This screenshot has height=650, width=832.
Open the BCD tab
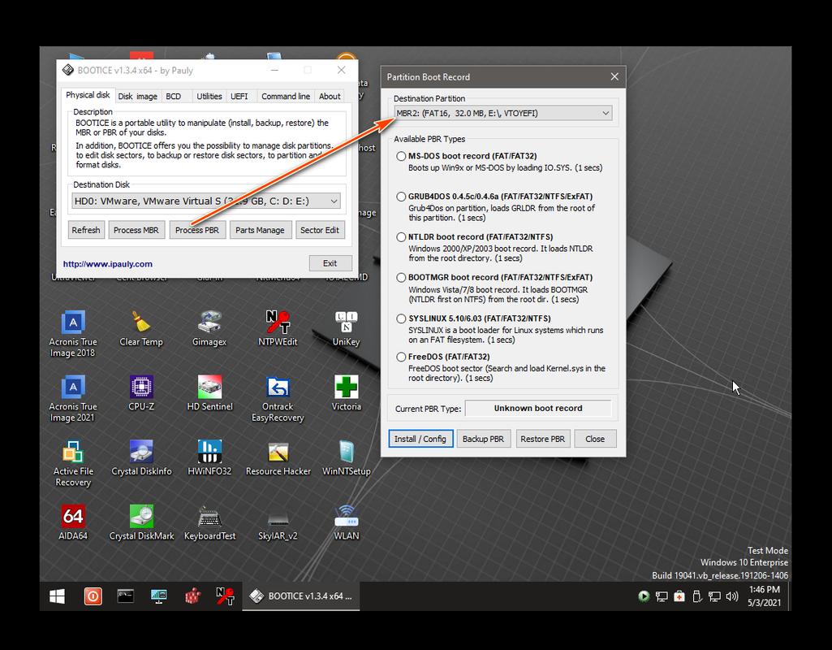[x=174, y=96]
